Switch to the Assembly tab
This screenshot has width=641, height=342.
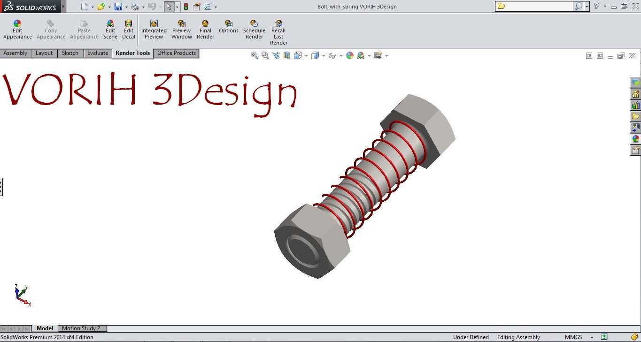(x=15, y=53)
